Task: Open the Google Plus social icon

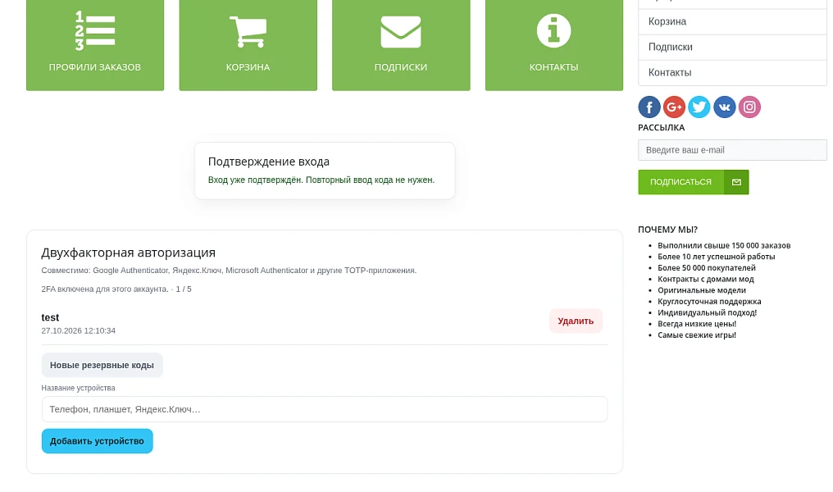Action: (674, 107)
